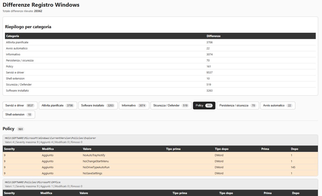The width and height of the screenshot is (322, 196).
Task: Click Tipo dopo header in Office table
Action: [226, 193]
